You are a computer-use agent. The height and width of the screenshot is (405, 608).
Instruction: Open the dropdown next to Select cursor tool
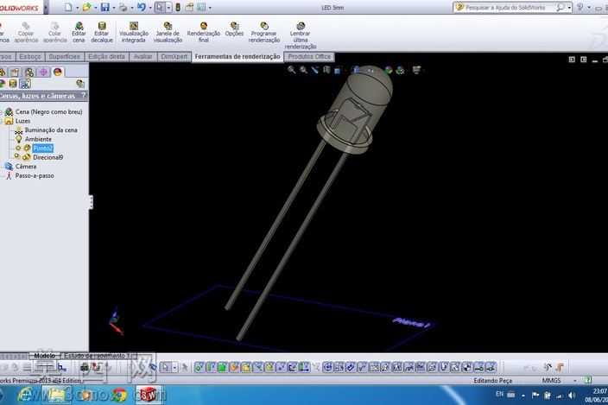click(x=168, y=8)
